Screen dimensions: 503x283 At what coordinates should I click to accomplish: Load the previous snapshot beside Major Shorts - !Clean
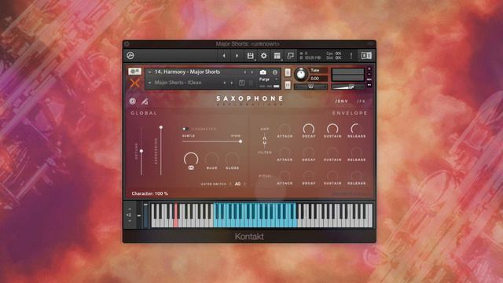[x=225, y=83]
